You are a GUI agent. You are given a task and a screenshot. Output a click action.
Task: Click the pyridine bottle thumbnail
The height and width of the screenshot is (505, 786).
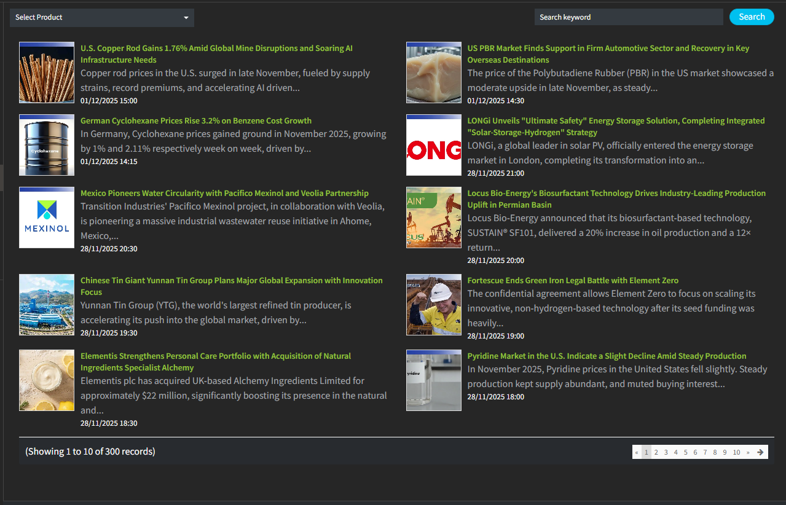[x=434, y=380]
